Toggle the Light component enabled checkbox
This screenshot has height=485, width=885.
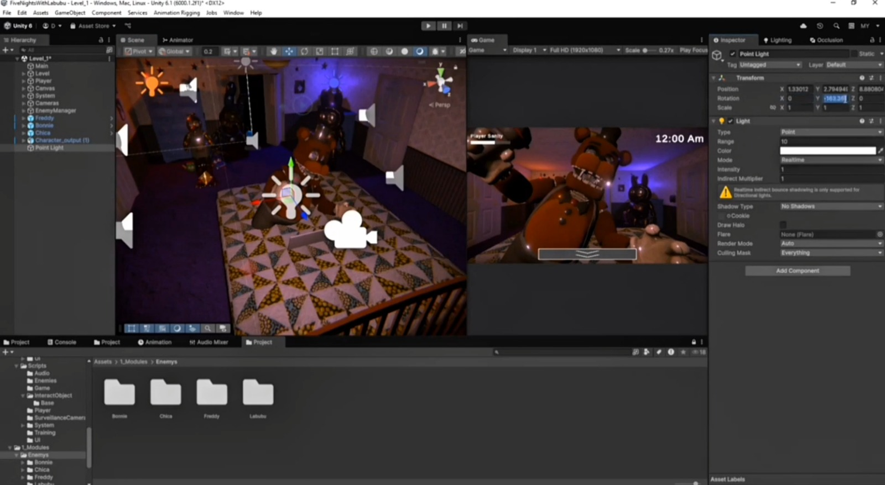click(730, 121)
